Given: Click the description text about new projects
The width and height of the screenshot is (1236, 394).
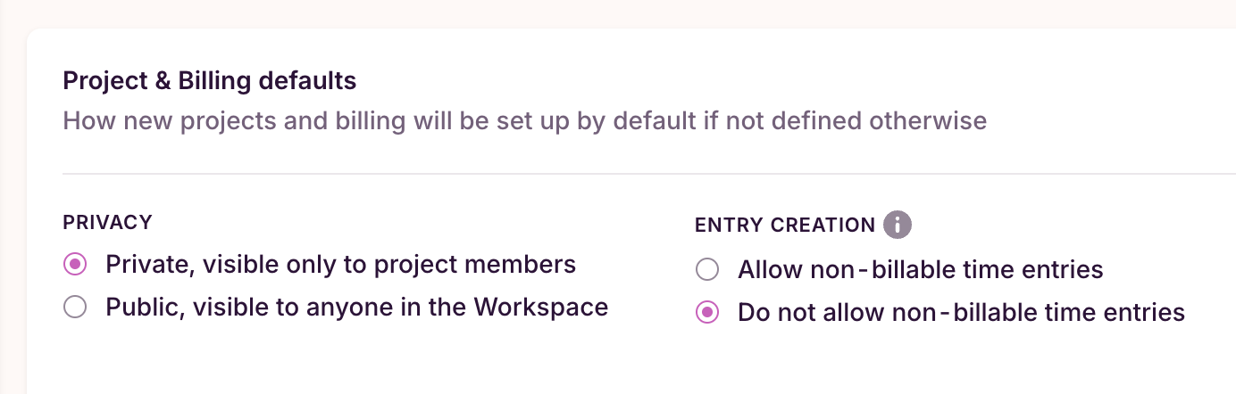Looking at the screenshot, I should coord(524,120).
